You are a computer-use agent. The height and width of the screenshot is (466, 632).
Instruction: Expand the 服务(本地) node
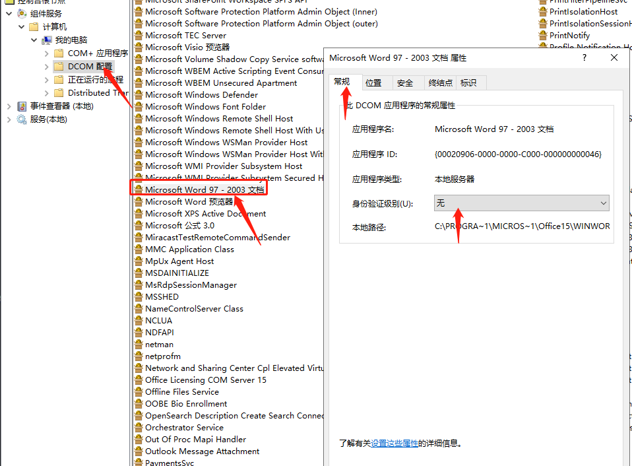click(9, 119)
